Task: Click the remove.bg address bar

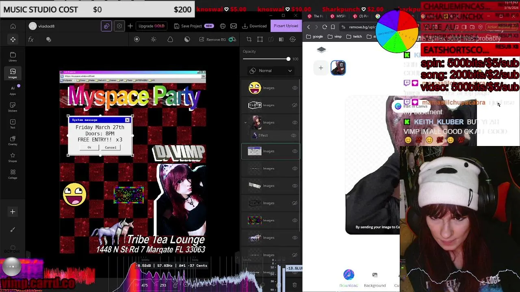Action: (x=362, y=27)
